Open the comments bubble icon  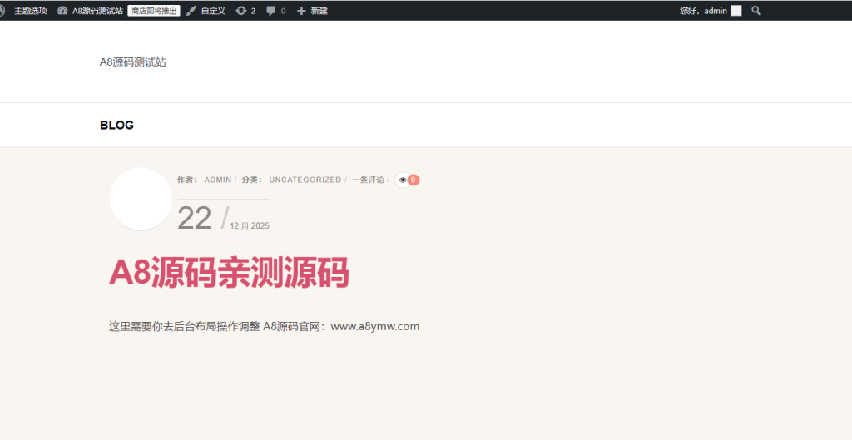point(270,11)
